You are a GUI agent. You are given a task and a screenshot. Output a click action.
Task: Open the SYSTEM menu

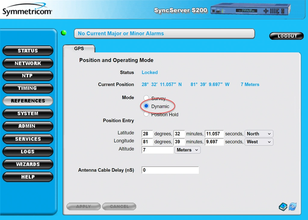point(28,113)
